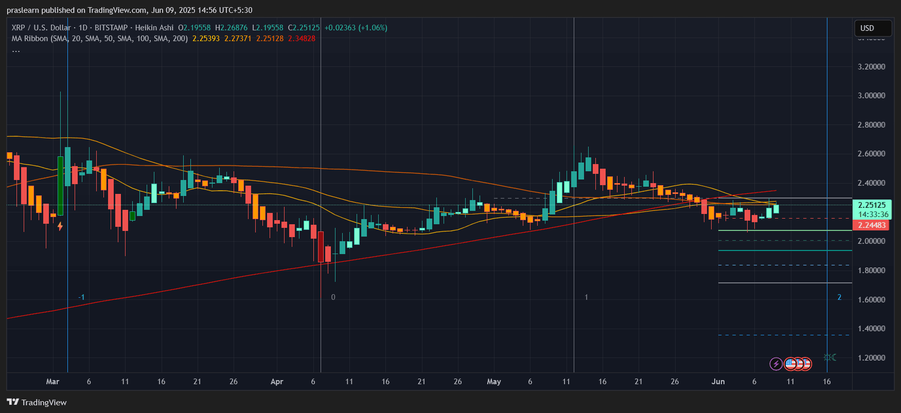This screenshot has width=901, height=413.
Task: Click the current price label 2.25125
Action: pos(872,205)
